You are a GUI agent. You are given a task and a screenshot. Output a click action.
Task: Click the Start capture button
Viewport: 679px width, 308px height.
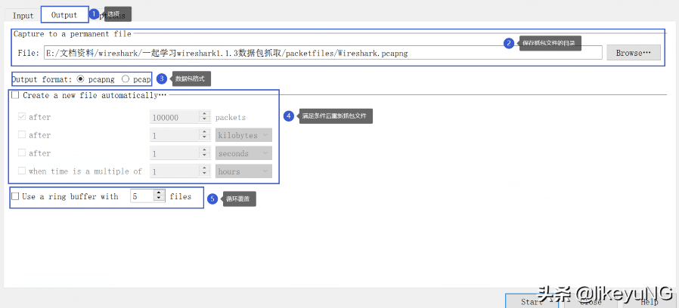coord(532,301)
